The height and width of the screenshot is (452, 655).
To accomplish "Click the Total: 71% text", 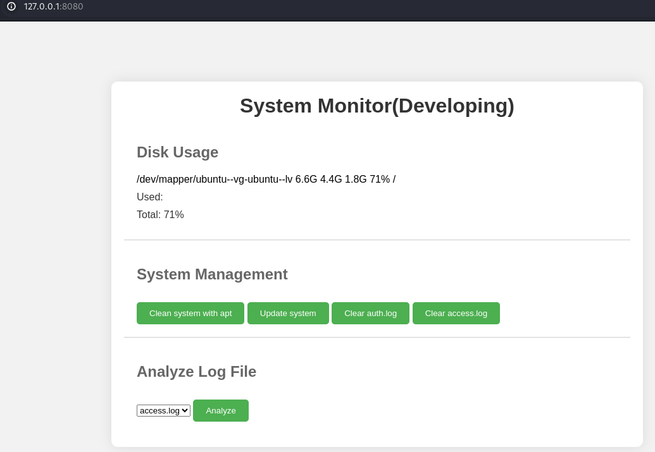I will coord(160,214).
